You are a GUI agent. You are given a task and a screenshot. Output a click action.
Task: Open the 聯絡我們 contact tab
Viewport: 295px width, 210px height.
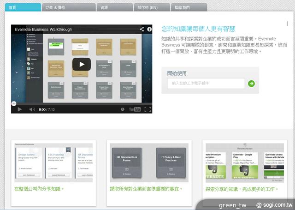[189, 7]
